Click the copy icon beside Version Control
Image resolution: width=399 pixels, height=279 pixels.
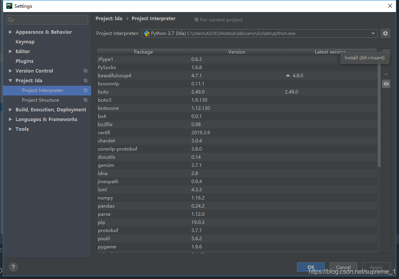tap(85, 71)
